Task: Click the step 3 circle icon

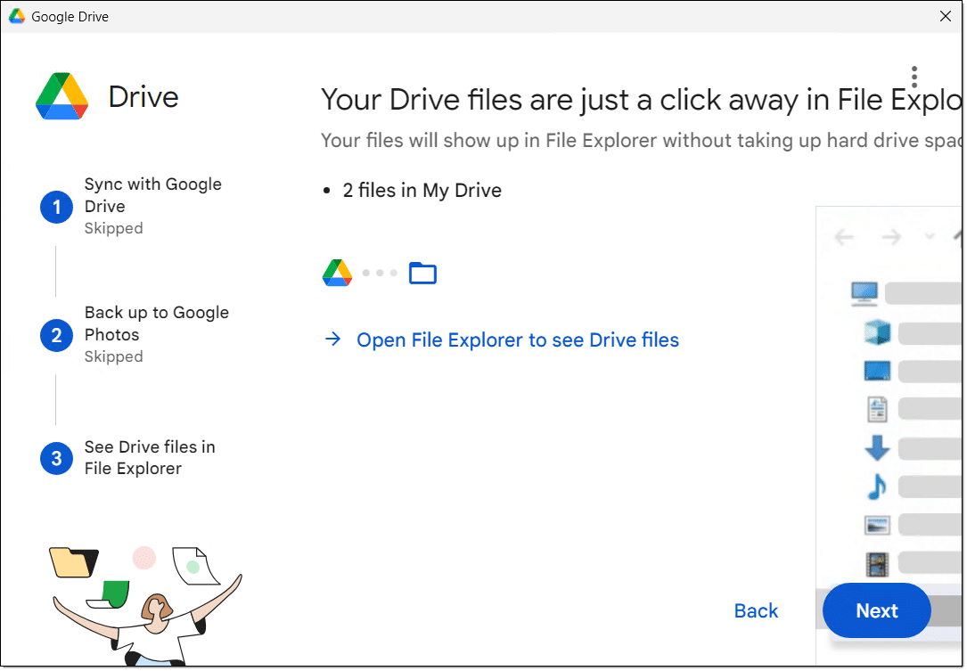Action: click(x=56, y=458)
